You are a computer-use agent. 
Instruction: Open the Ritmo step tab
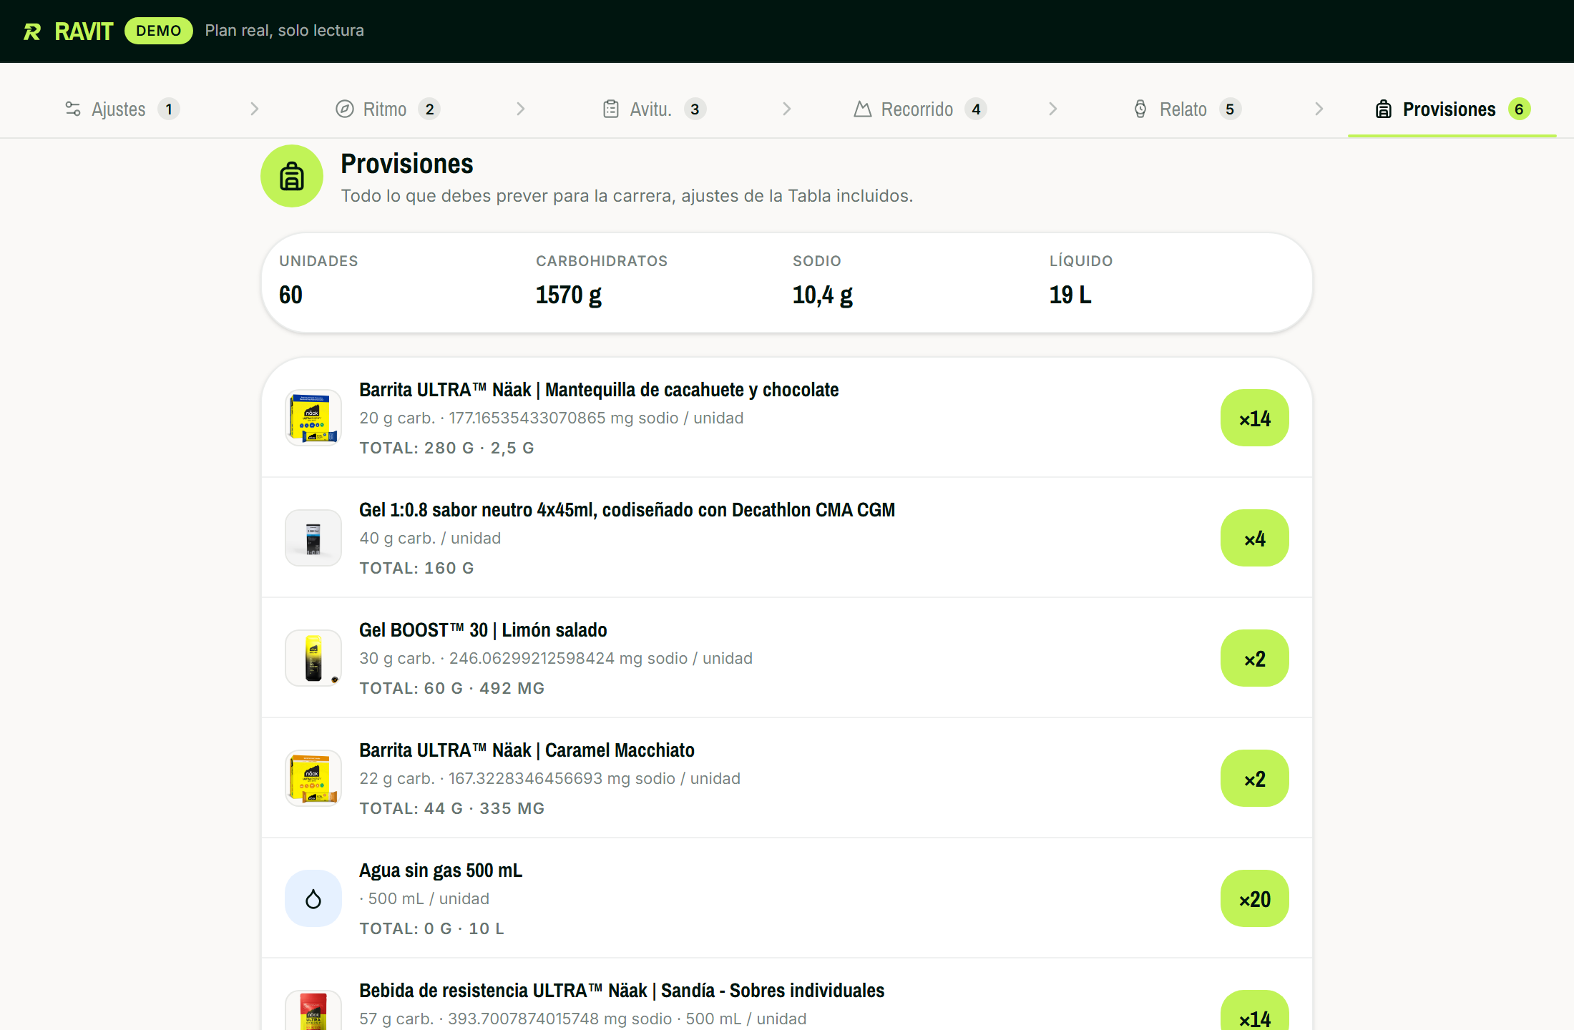tap(387, 109)
